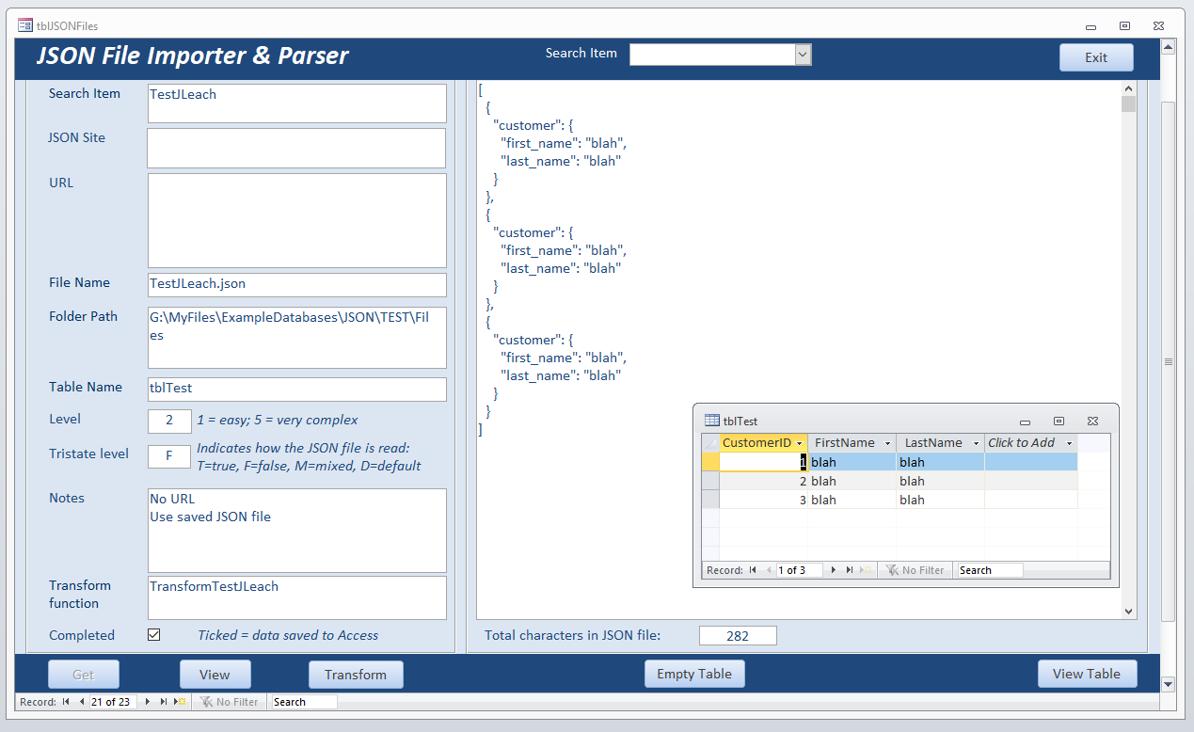This screenshot has width=1194, height=732.
Task: Click the Transform button
Action: 356,675
